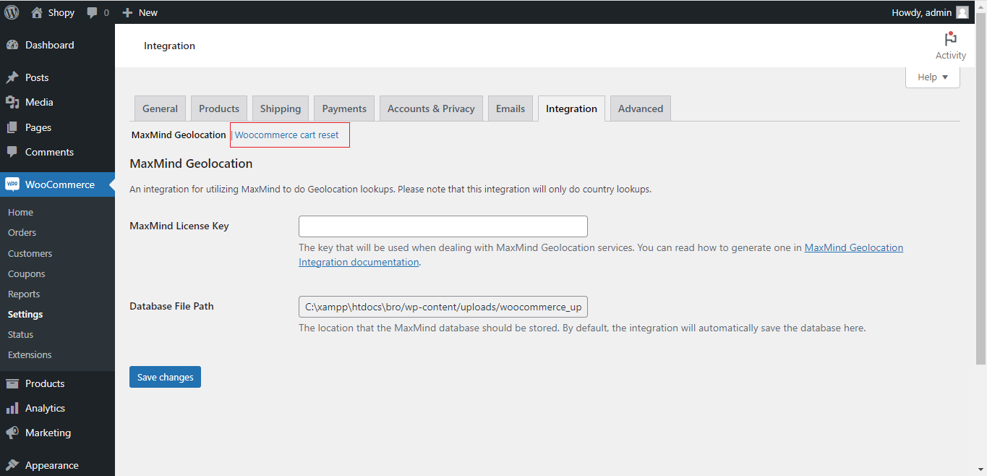
Task: Click the Analytics bar chart icon
Action: [12, 408]
